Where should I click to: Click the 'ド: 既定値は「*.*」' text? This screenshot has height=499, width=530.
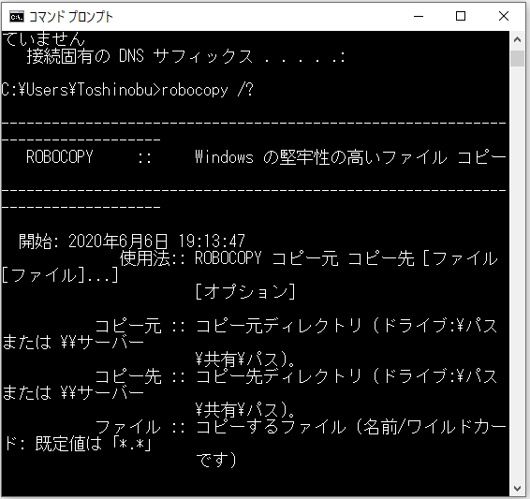pyautogui.click(x=77, y=444)
